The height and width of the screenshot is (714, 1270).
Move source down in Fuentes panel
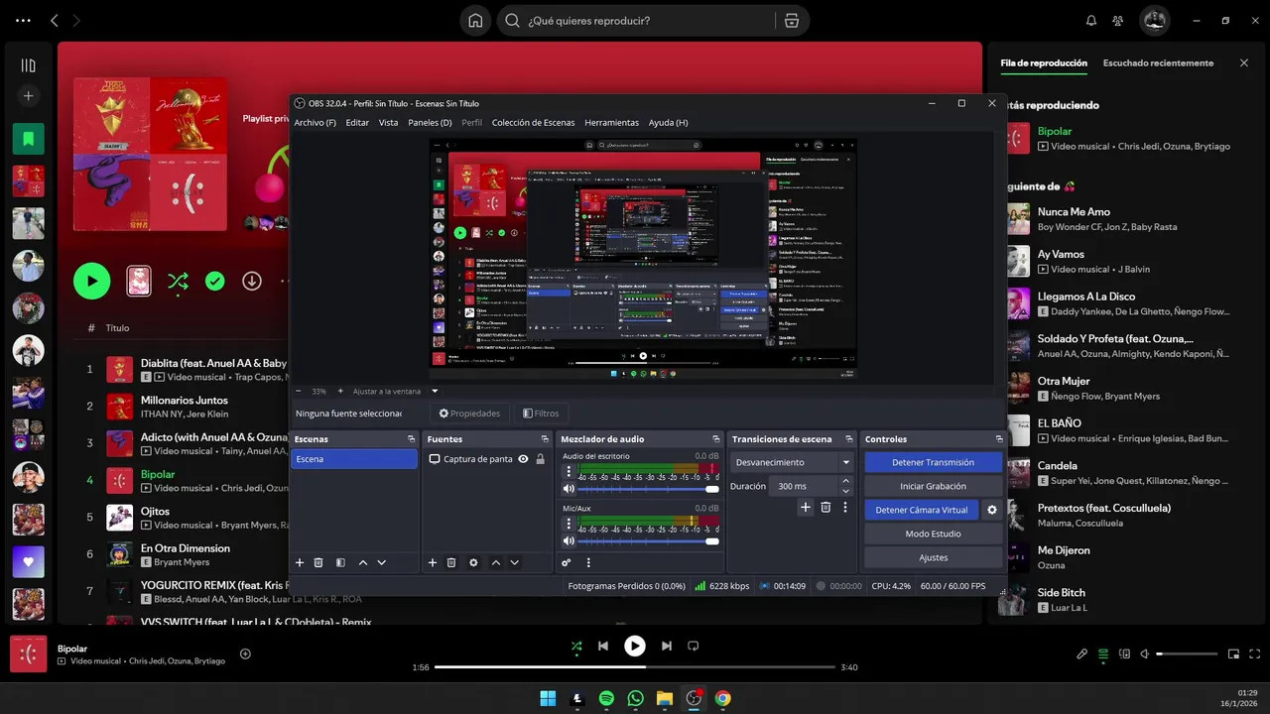pyautogui.click(x=514, y=562)
